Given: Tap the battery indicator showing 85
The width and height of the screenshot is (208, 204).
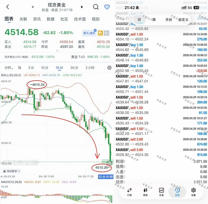Looking at the screenshot, I should click(196, 8).
